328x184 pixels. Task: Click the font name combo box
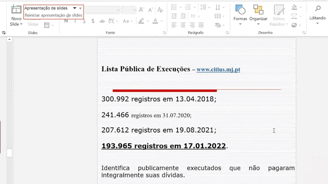102,10
